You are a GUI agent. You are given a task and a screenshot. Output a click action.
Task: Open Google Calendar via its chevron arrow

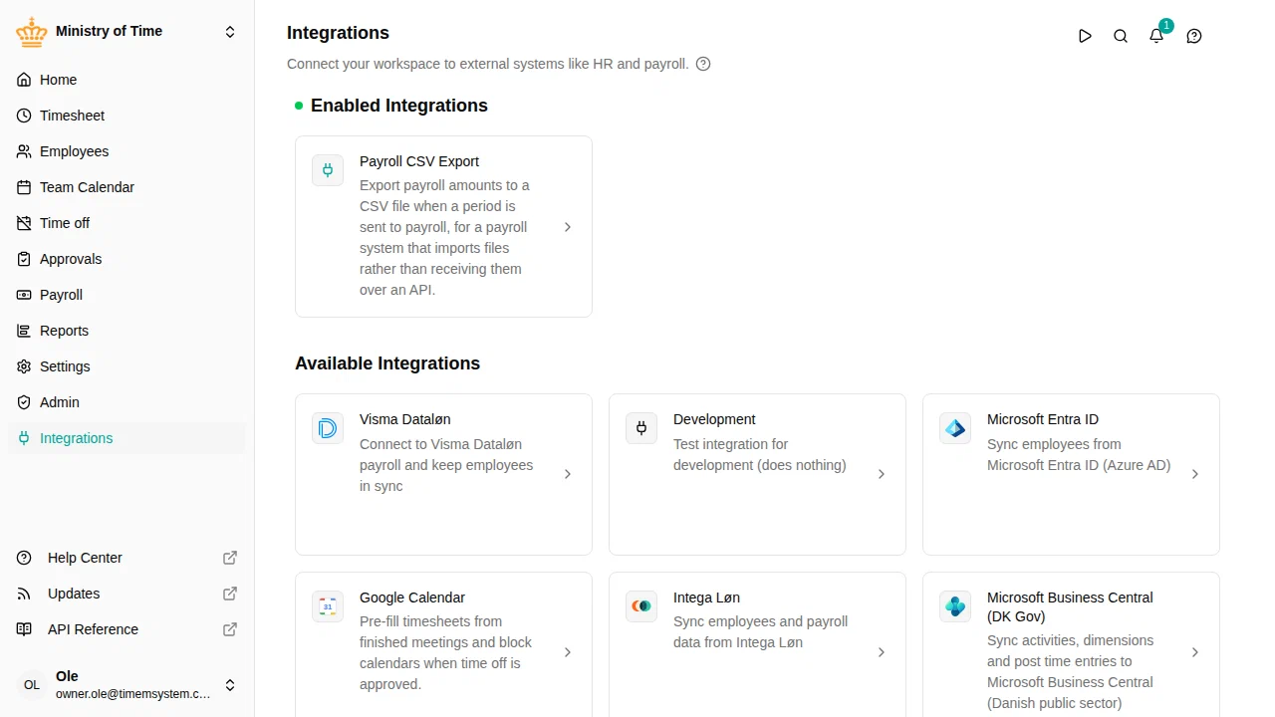568,652
